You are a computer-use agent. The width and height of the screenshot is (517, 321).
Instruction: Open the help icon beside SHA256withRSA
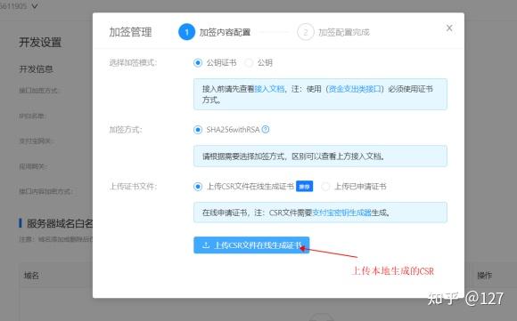pyautogui.click(x=266, y=129)
